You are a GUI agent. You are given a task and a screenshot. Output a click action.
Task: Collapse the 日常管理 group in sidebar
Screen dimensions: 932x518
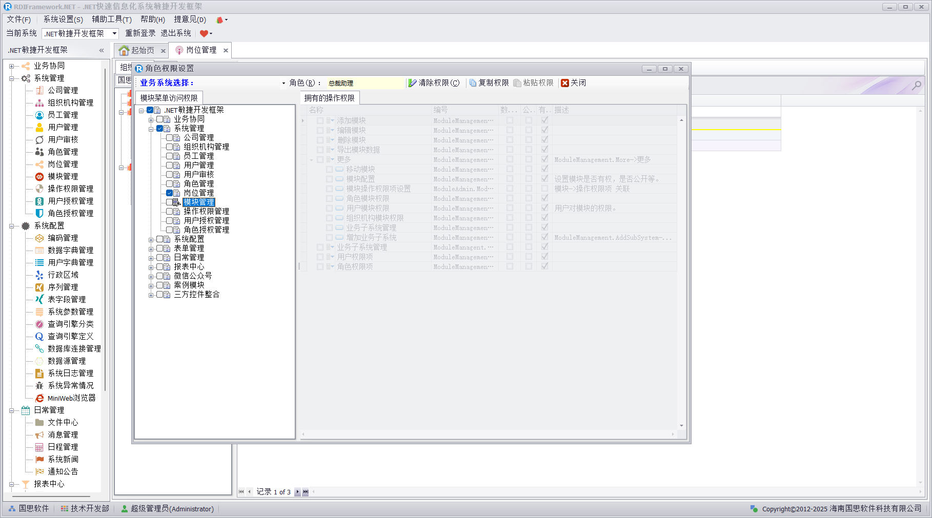pos(11,410)
